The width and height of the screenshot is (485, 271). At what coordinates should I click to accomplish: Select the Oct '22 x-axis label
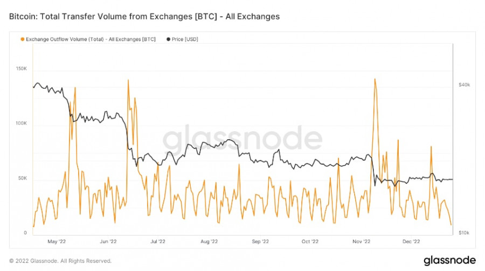309,242
